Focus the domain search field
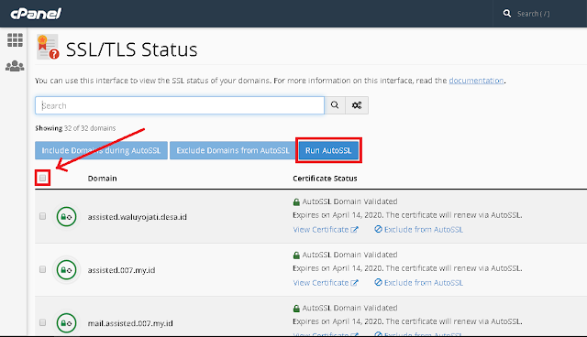Image resolution: width=587 pixels, height=337 pixels. [x=180, y=105]
